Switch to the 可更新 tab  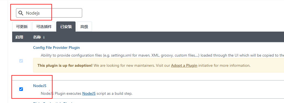point(22,27)
